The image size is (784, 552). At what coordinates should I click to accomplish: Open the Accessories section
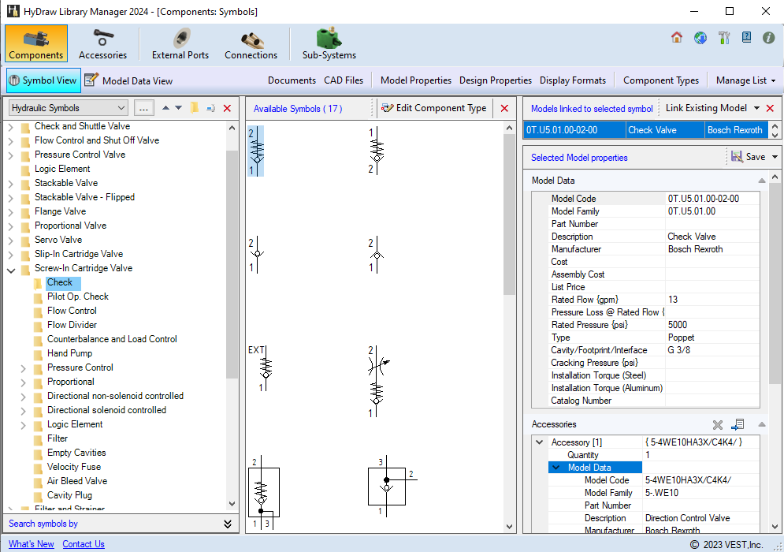click(x=102, y=44)
